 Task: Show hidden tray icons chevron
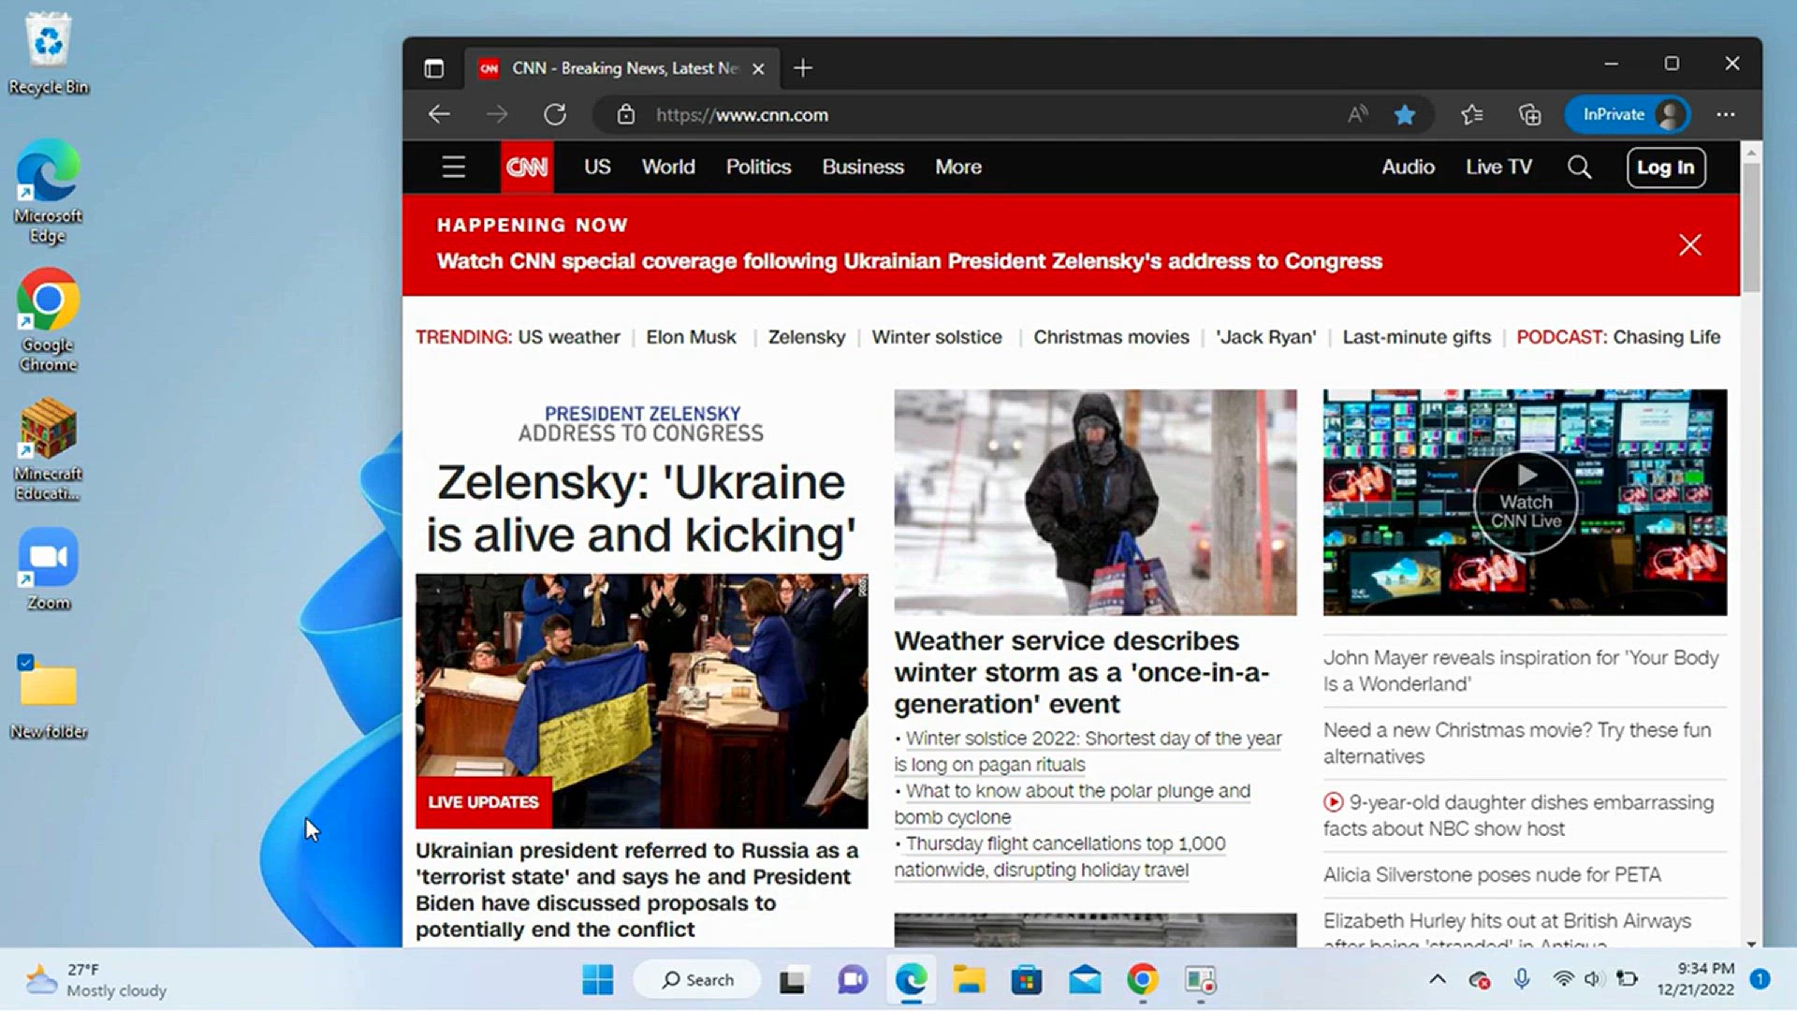(x=1438, y=980)
